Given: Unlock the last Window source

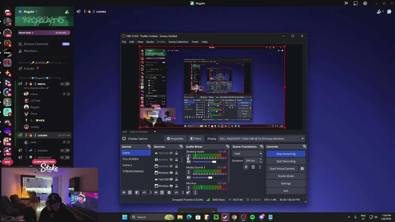Looking at the screenshot, I should click(177, 186).
